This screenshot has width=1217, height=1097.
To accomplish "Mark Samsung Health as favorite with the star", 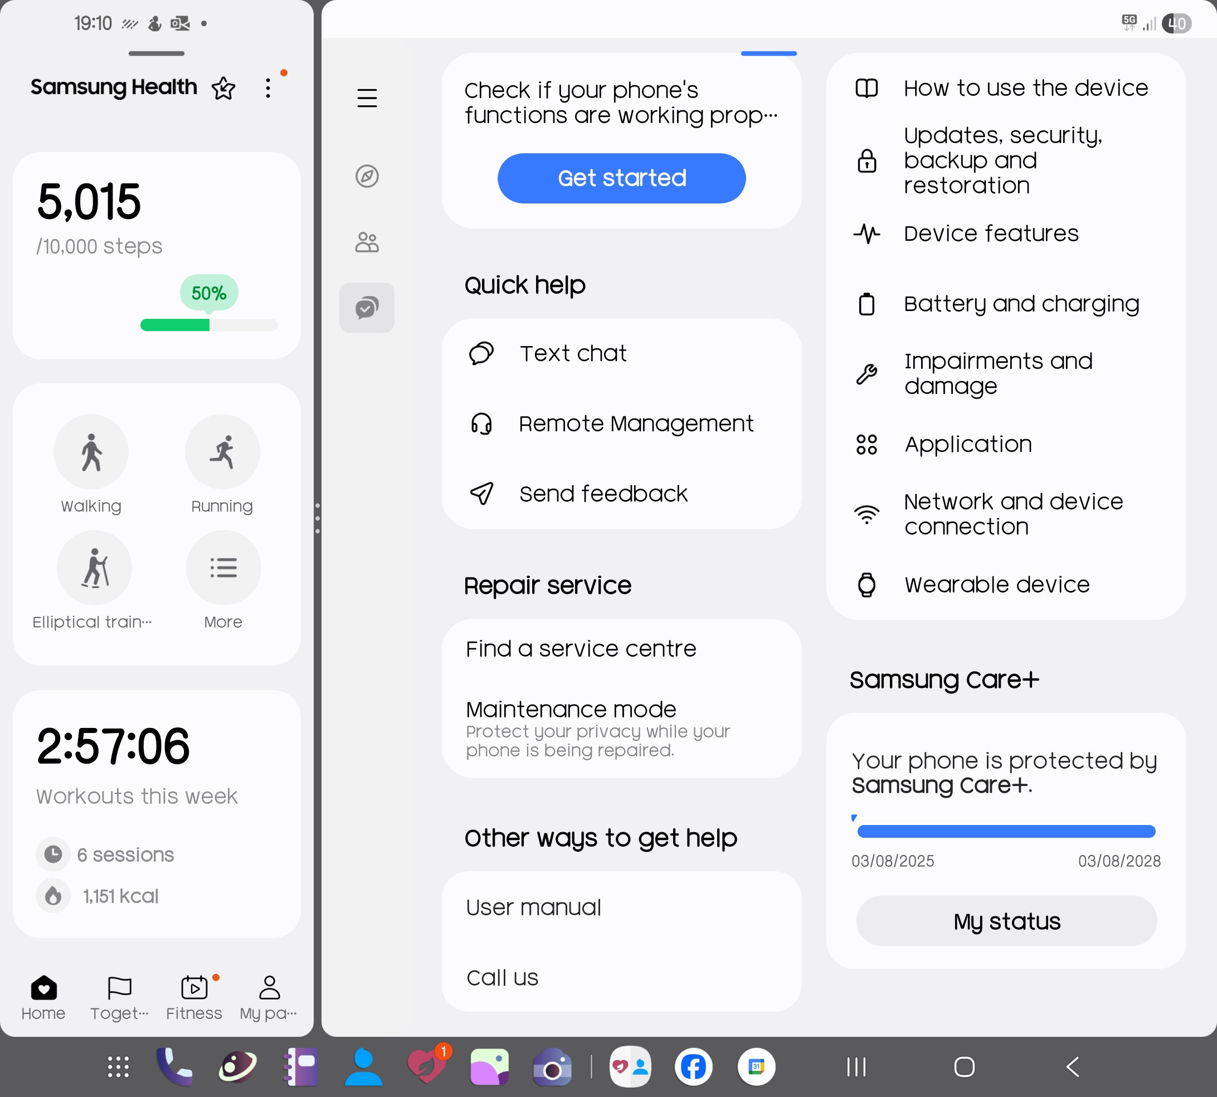I will (223, 88).
